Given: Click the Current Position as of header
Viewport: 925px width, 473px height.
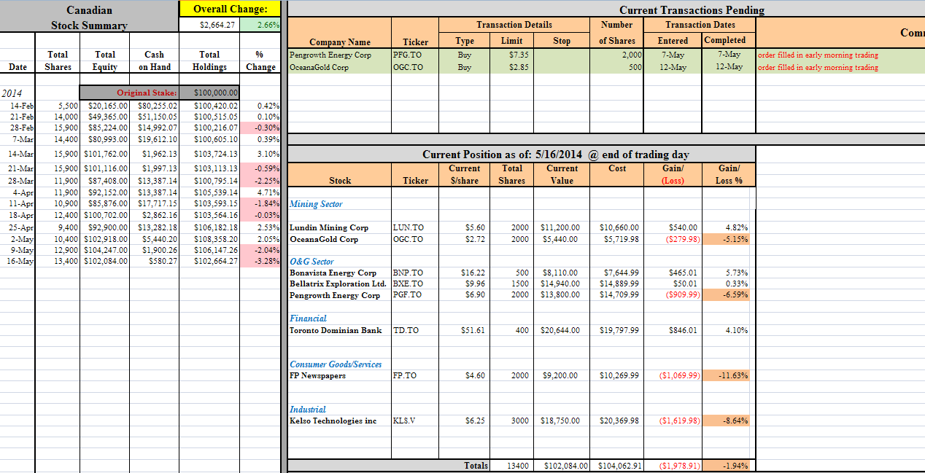Looking at the screenshot, I should click(556, 155).
